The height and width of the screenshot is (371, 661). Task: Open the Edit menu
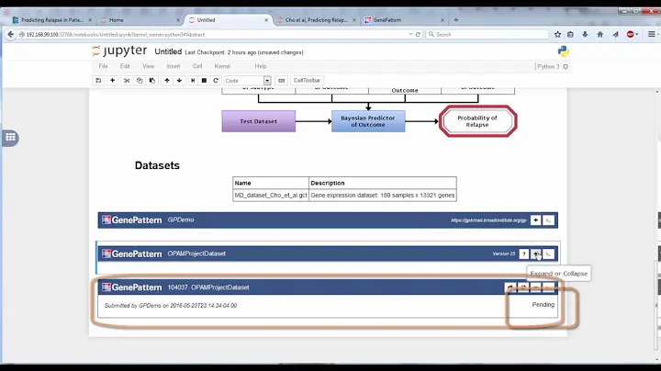tap(125, 66)
